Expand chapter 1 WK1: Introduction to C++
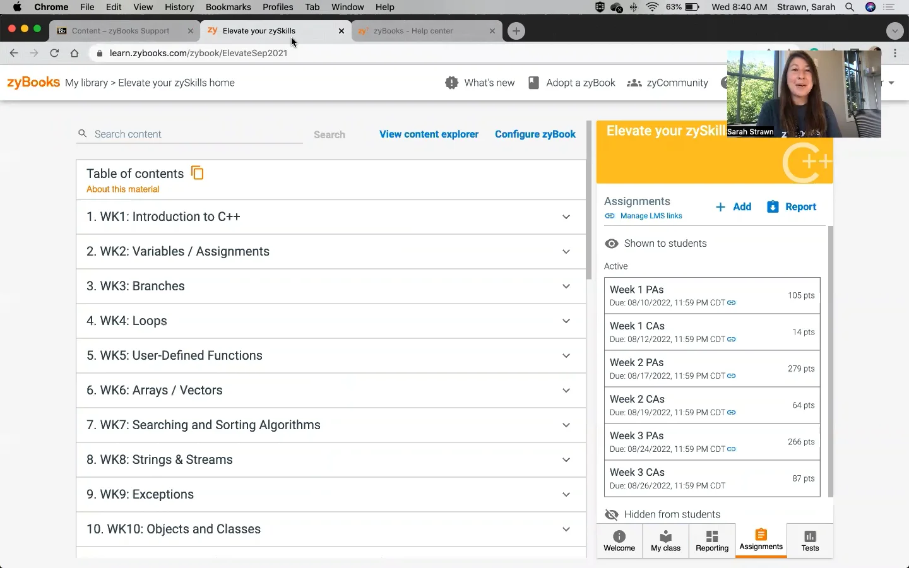909x568 pixels. pyautogui.click(x=331, y=216)
